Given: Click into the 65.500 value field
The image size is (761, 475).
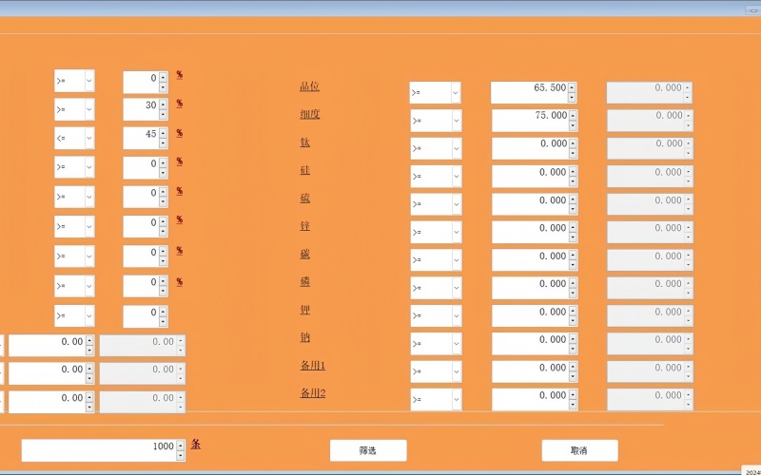Looking at the screenshot, I should [528, 92].
